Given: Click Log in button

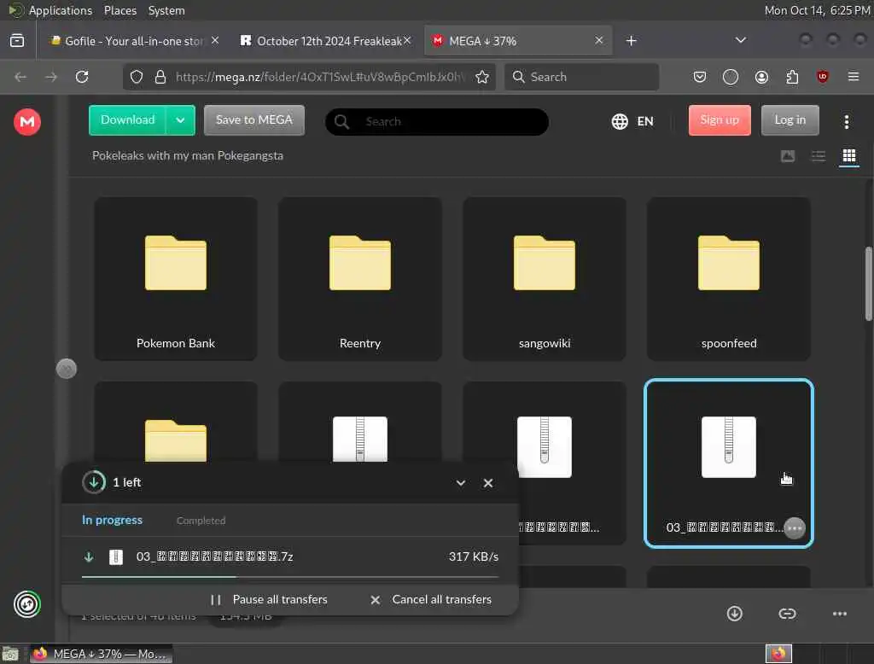Looking at the screenshot, I should pyautogui.click(x=790, y=119).
